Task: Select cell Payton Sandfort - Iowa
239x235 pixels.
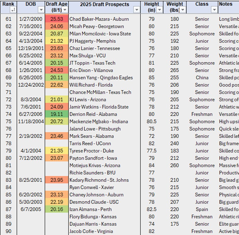Action: click(x=104, y=158)
